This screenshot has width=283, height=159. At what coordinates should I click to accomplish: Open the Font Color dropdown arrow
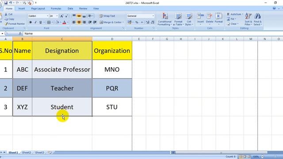click(x=68, y=23)
